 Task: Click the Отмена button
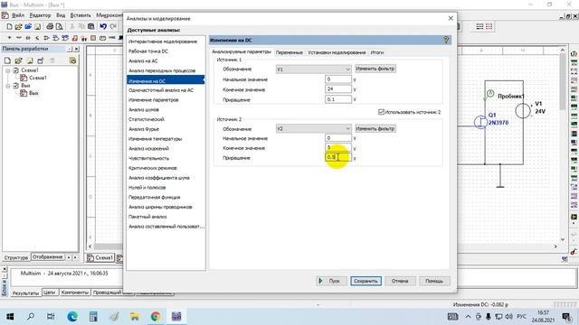(400, 281)
